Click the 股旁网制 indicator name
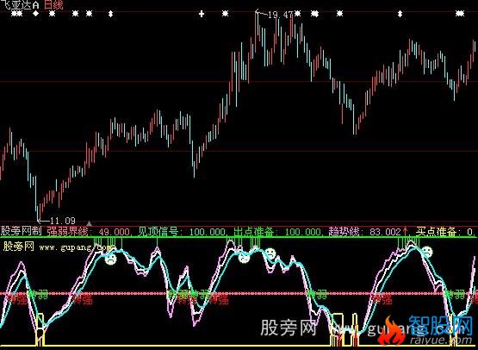Screen dimensions: 478x350 tap(21, 231)
